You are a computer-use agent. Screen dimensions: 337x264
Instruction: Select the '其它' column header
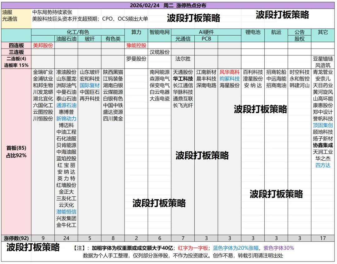pyautogui.click(x=323, y=32)
